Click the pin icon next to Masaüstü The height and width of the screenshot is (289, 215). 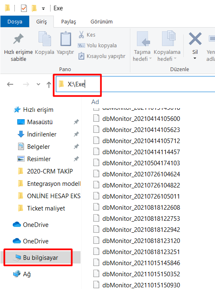click(76, 122)
